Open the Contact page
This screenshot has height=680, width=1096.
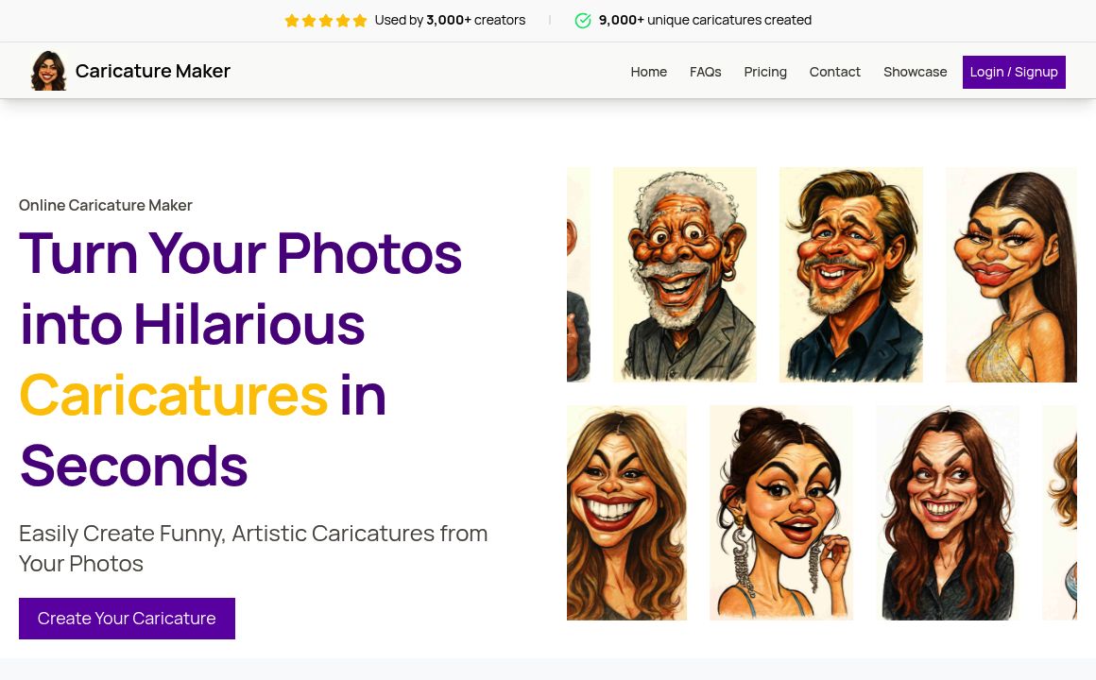click(x=835, y=71)
